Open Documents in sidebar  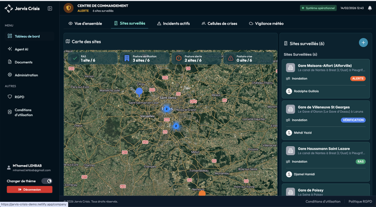[23, 62]
